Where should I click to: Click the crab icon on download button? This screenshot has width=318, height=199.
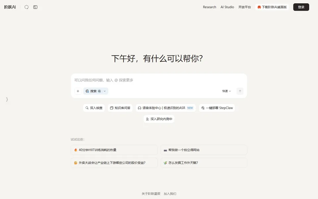tap(259, 7)
